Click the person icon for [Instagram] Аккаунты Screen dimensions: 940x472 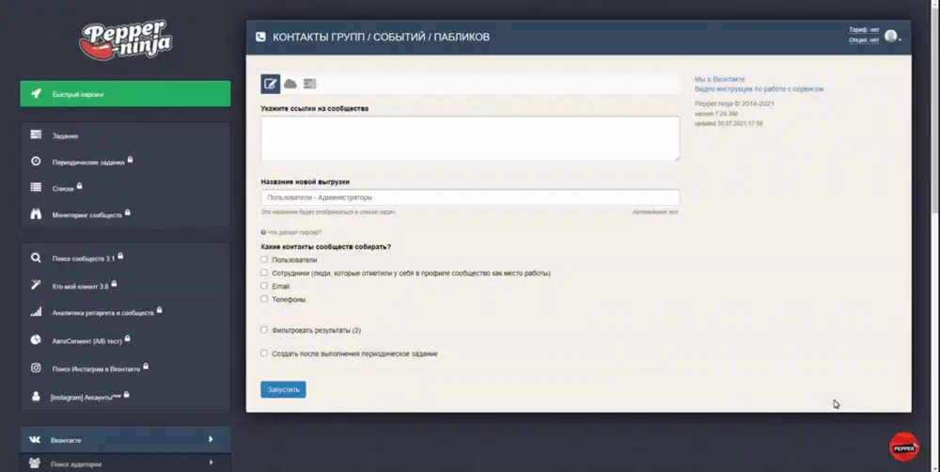[36, 397]
